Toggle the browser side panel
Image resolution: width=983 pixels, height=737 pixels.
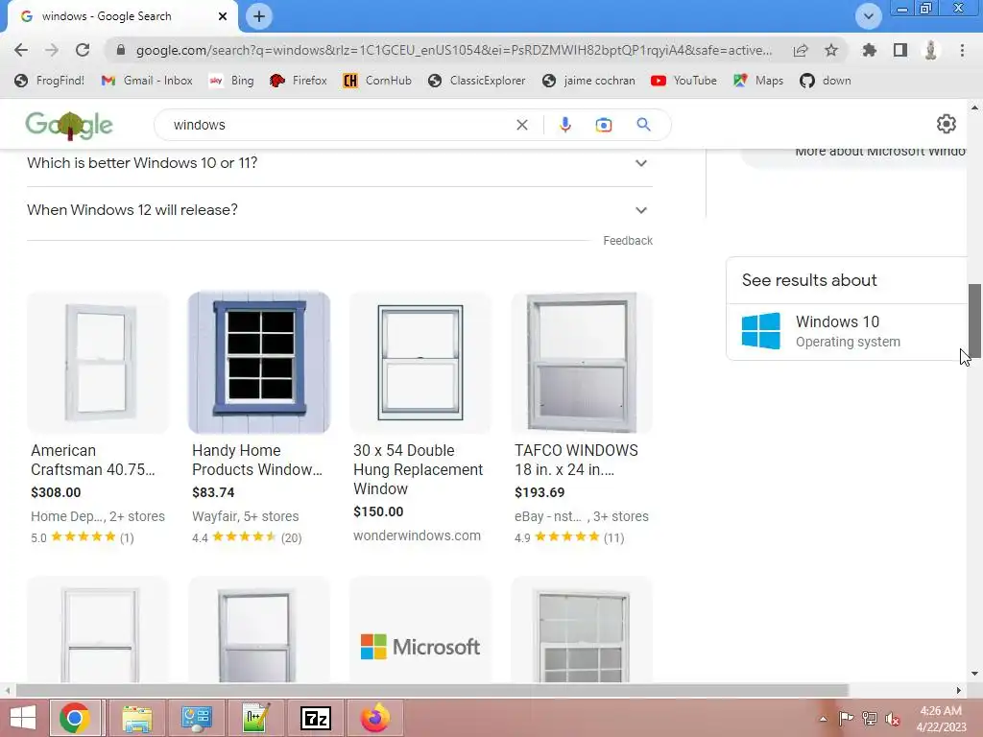[900, 50]
